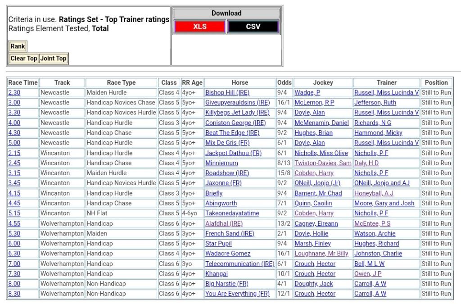Open trainer Jefferson, Ruth
This screenshot has width=461, height=304.
tap(375, 103)
